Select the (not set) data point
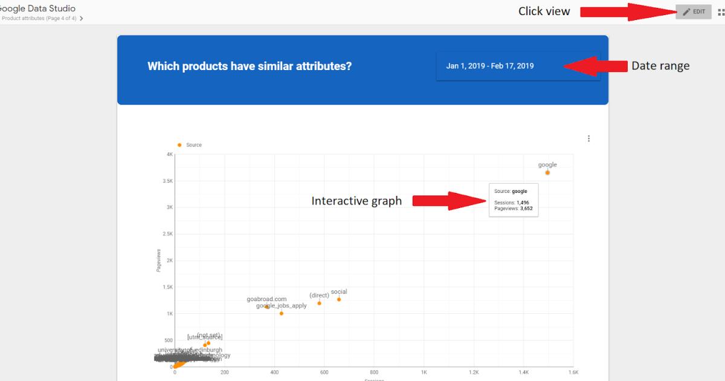Screen dimensions: 725x381 point(208,343)
